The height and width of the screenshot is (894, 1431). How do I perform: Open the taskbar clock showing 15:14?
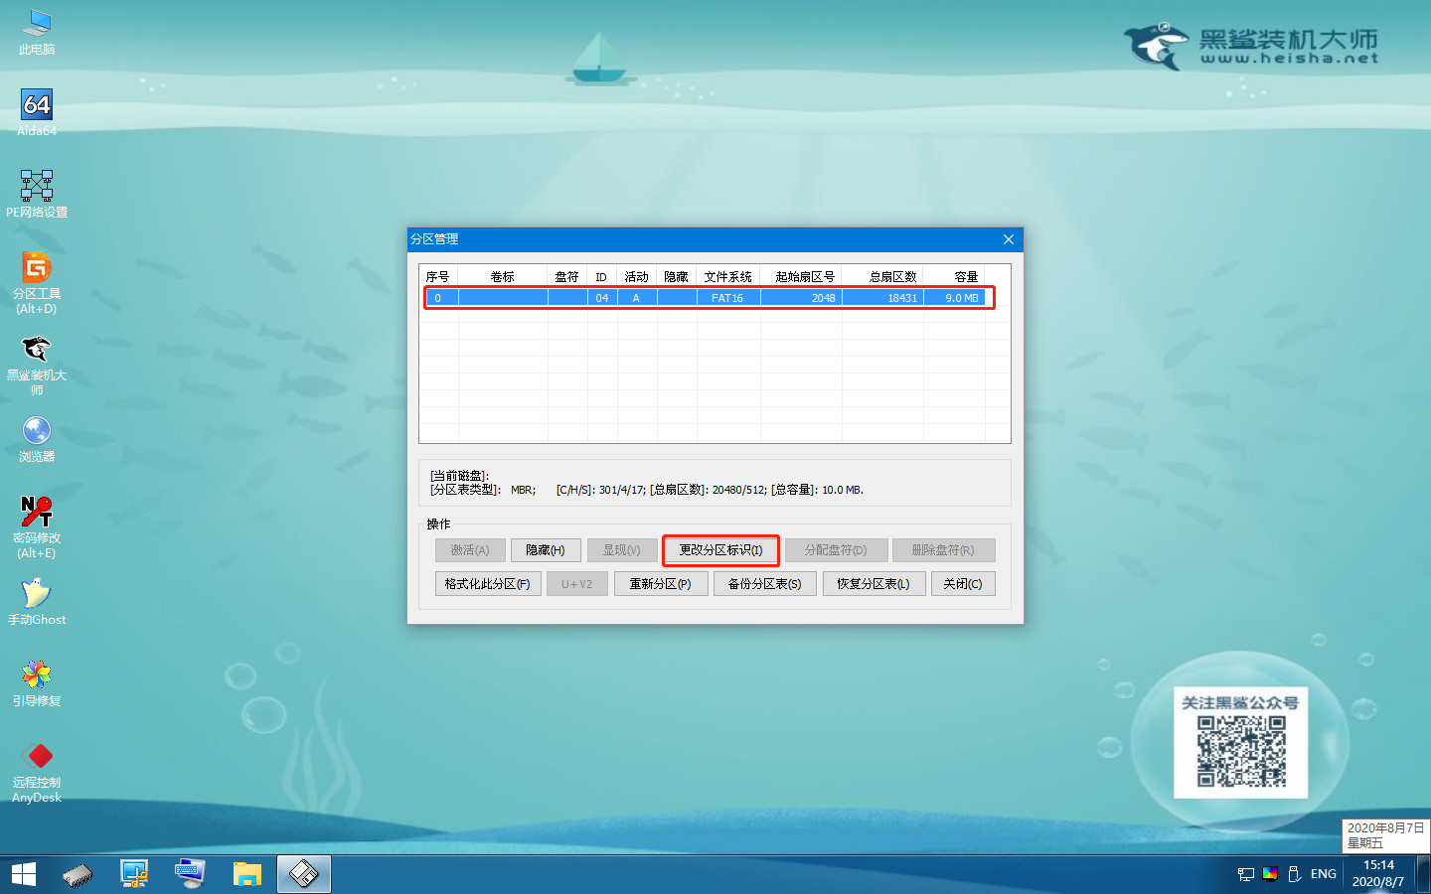(x=1378, y=873)
